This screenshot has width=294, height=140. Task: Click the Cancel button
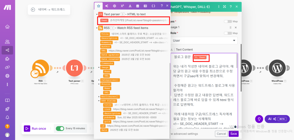point(221,134)
